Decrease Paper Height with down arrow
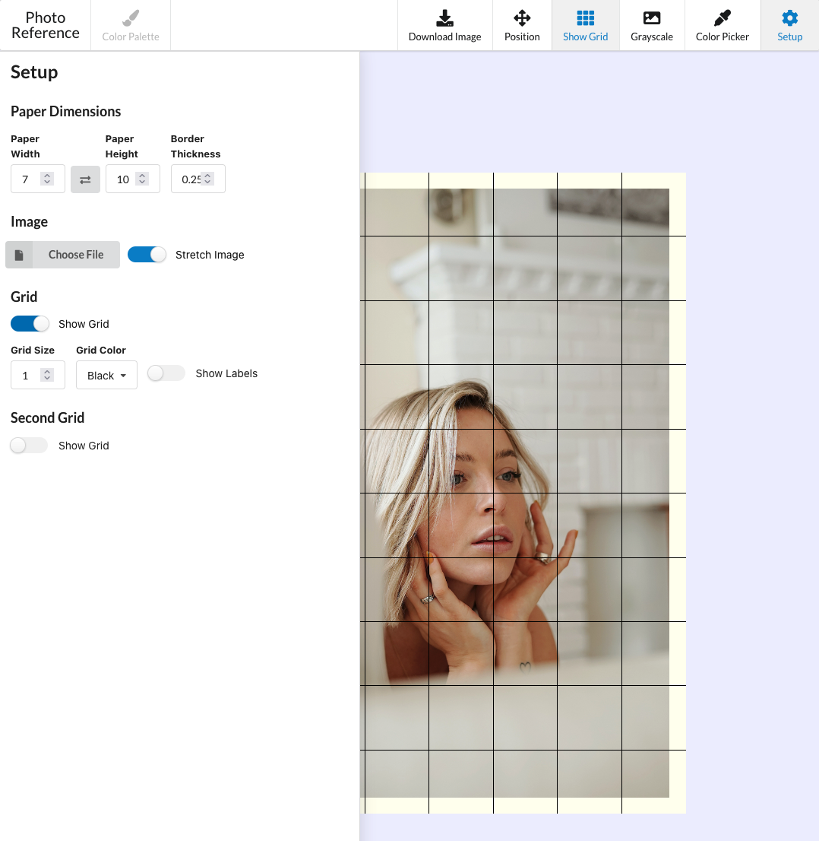 [142, 182]
